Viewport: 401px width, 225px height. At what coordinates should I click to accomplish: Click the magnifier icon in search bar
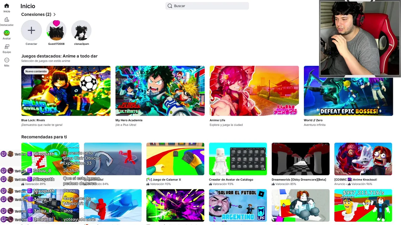pyautogui.click(x=170, y=6)
